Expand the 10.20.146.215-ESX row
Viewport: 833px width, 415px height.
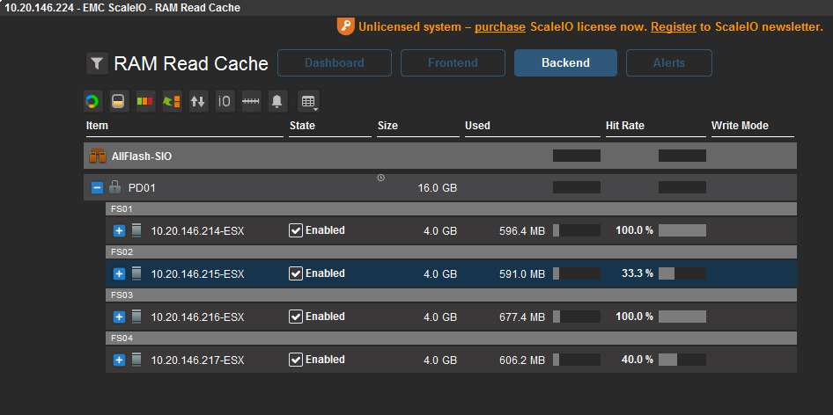point(119,273)
